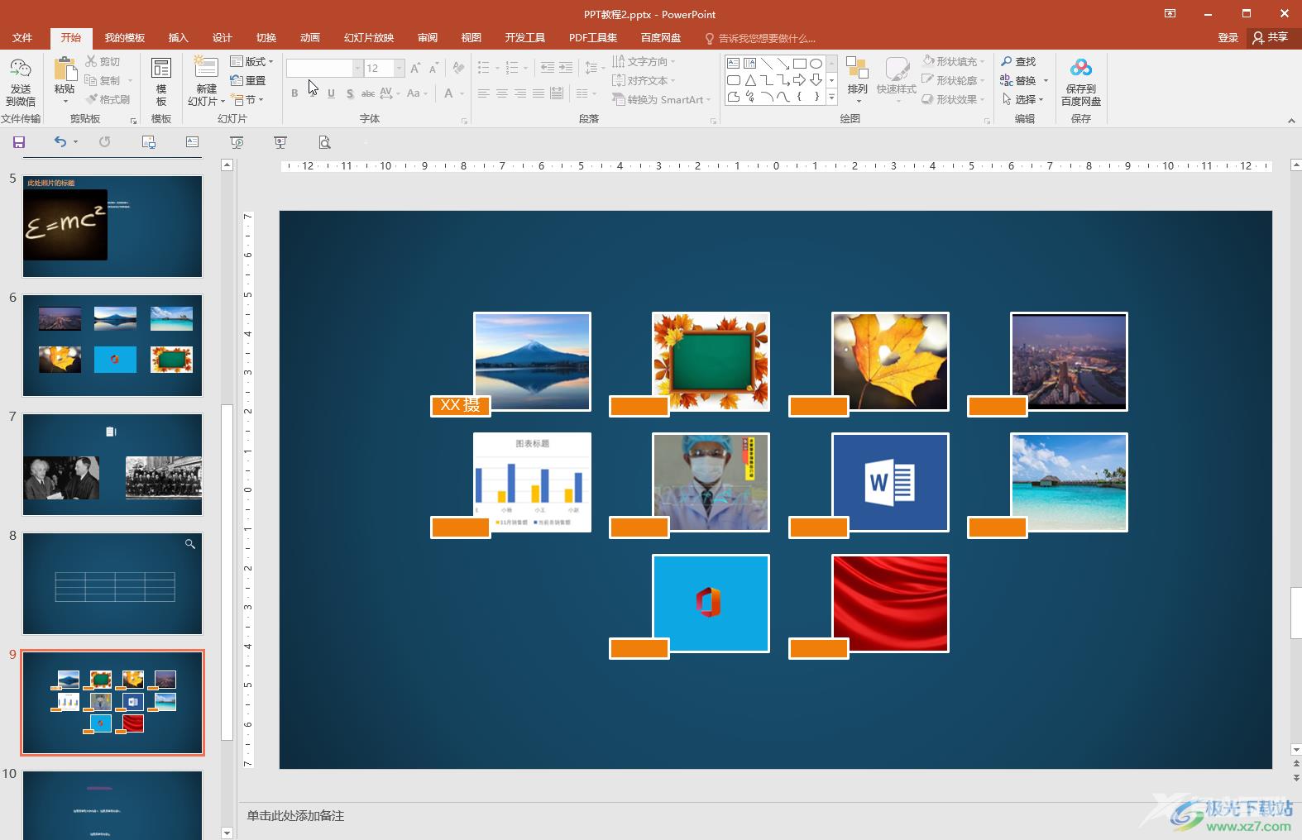The width and height of the screenshot is (1302, 840).
Task: Choose the right arrow shape in the gallery
Action: click(799, 80)
